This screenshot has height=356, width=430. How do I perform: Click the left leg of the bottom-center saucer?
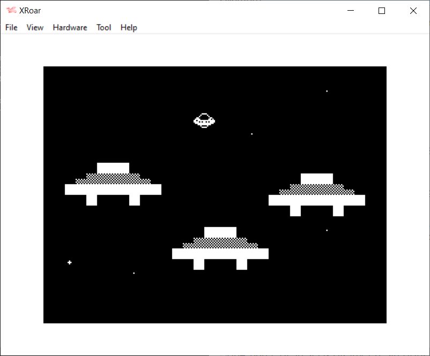pyautogui.click(x=199, y=264)
